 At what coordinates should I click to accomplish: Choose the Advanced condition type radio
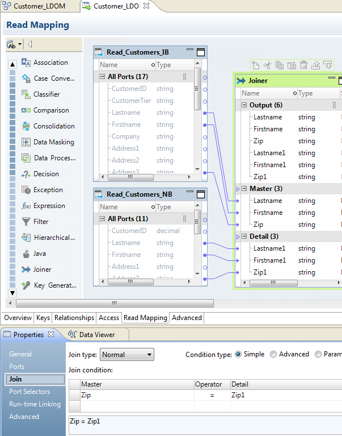(x=273, y=354)
